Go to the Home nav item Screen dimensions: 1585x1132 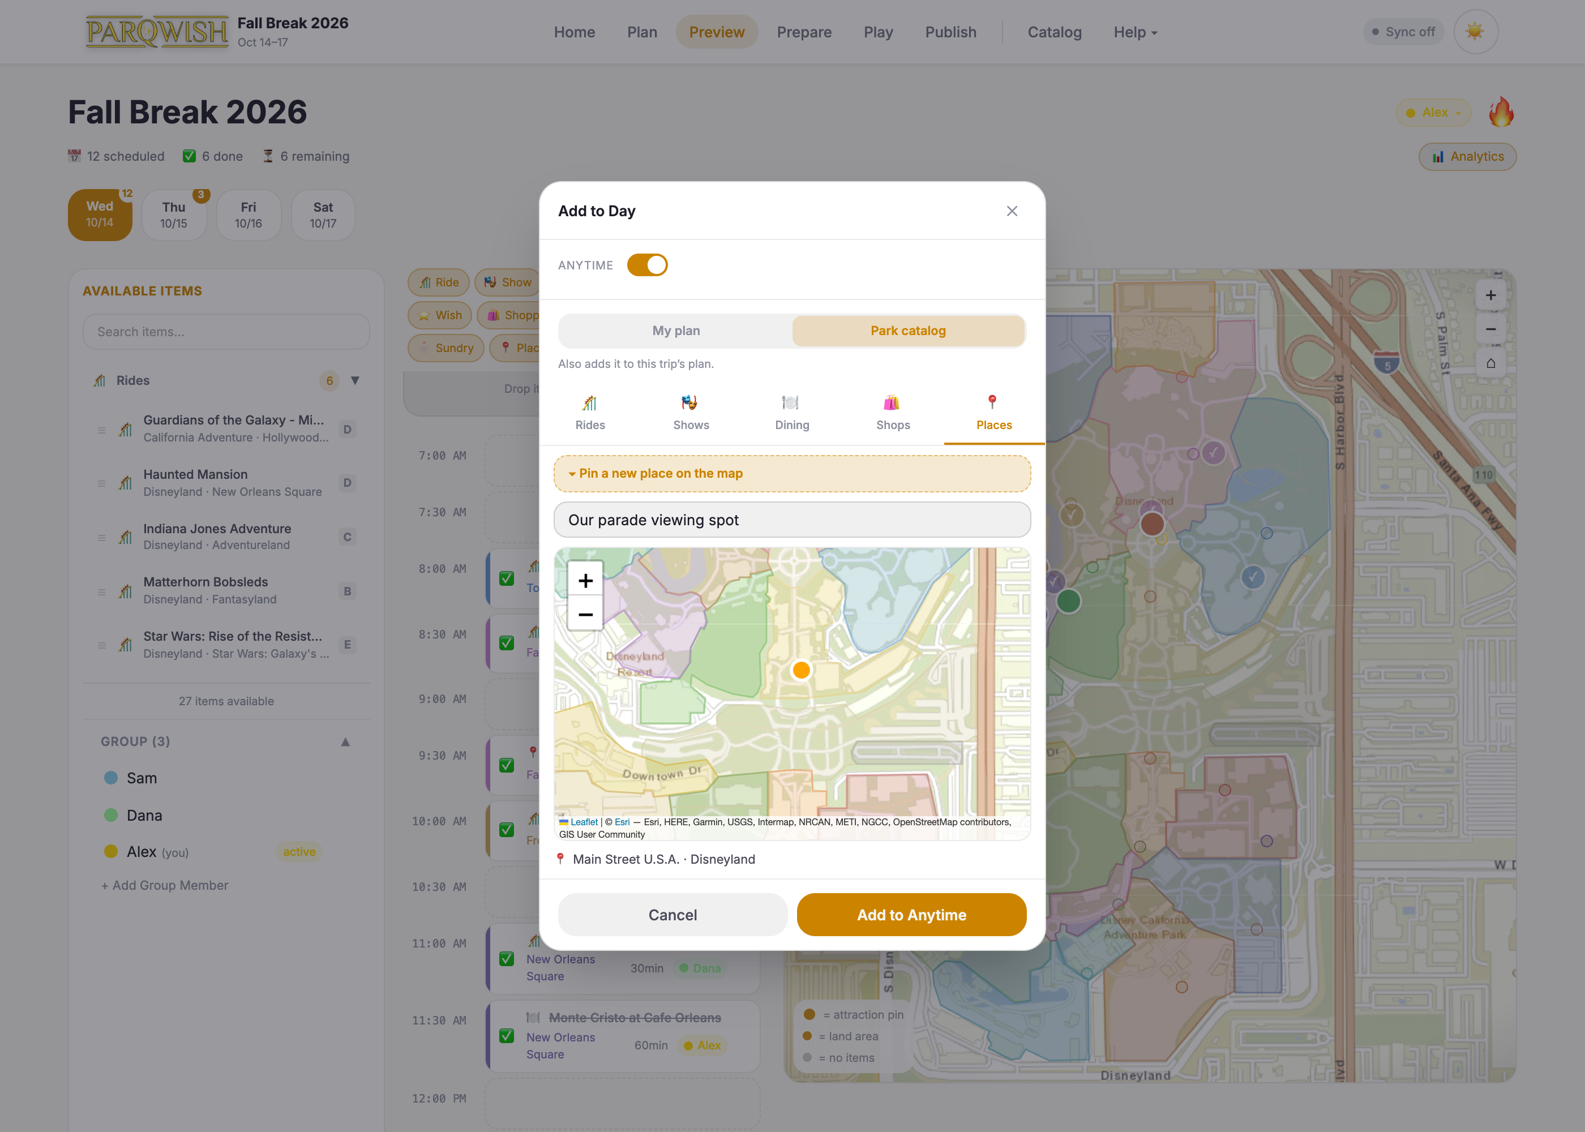(575, 32)
